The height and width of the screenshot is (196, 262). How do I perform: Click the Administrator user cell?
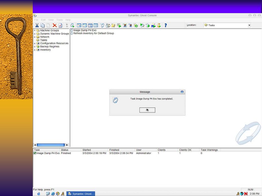tap(144, 153)
